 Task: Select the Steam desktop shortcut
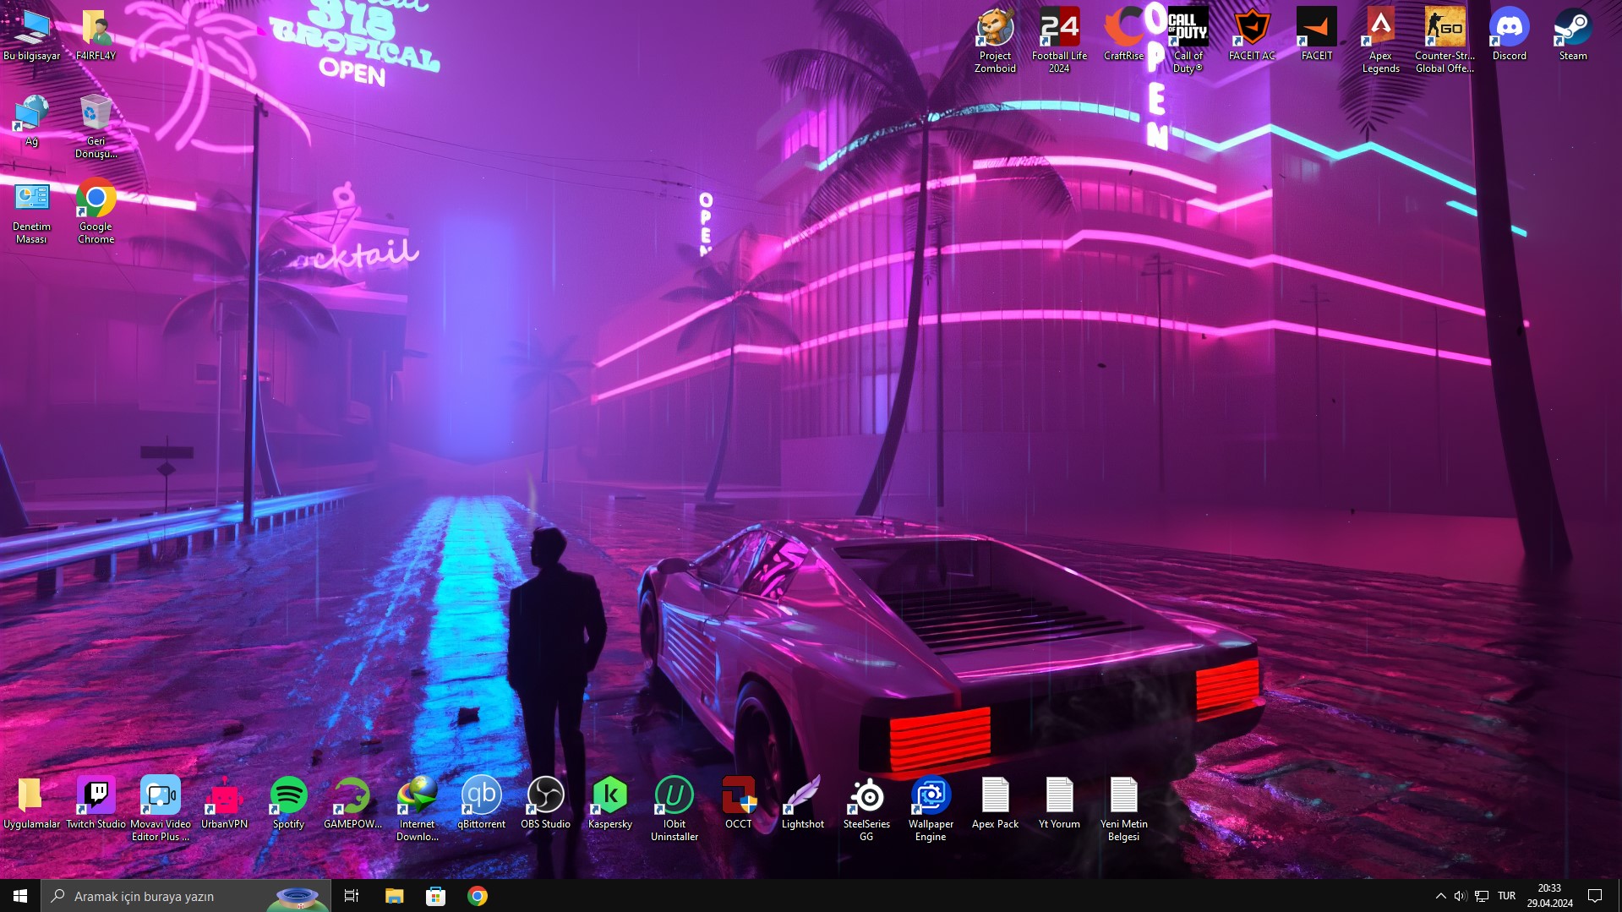pyautogui.click(x=1573, y=35)
